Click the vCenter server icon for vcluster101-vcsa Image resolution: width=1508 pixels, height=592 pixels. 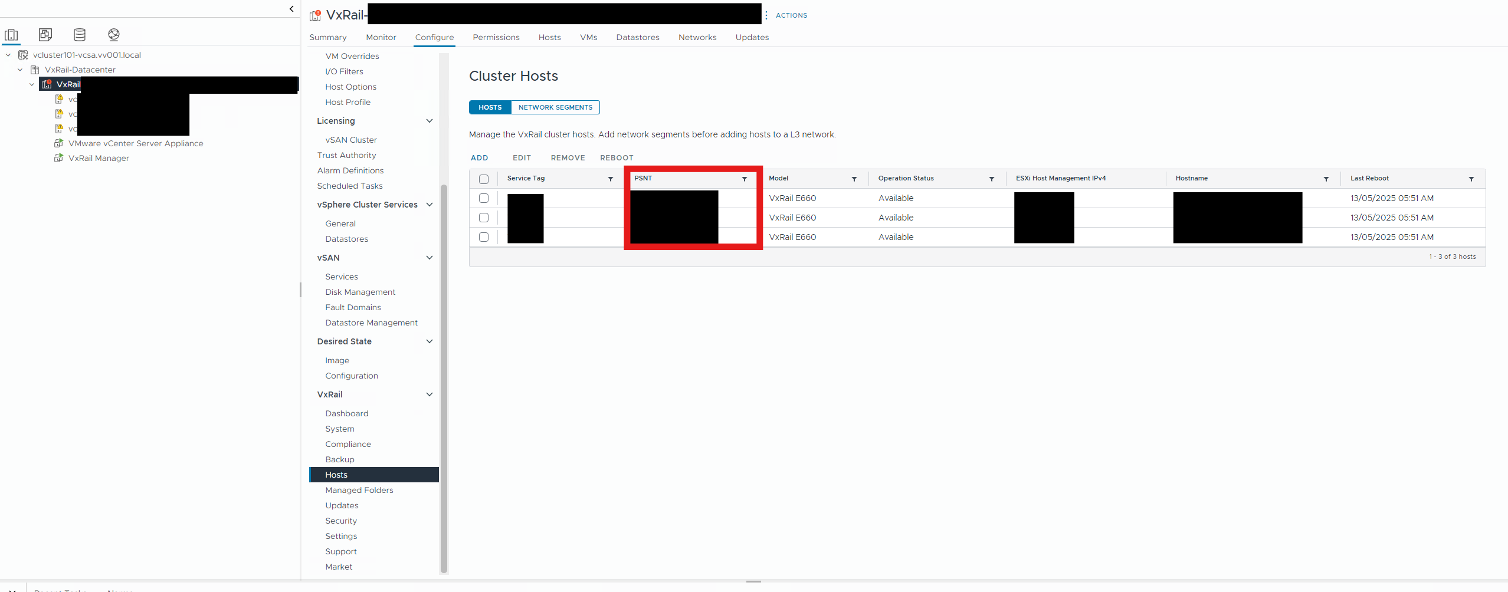23,55
